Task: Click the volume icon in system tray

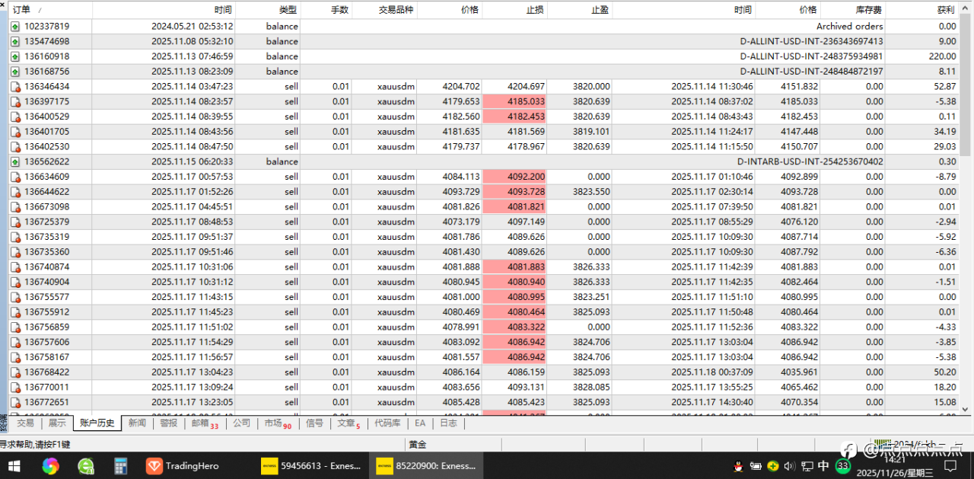Action: tap(789, 466)
